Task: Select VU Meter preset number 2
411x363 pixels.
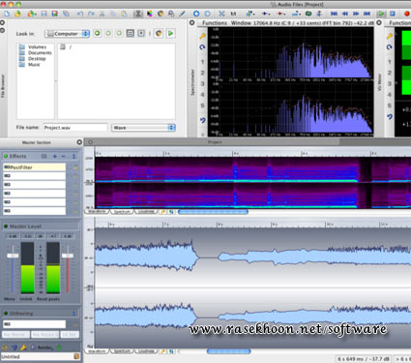Action: tap(390, 73)
